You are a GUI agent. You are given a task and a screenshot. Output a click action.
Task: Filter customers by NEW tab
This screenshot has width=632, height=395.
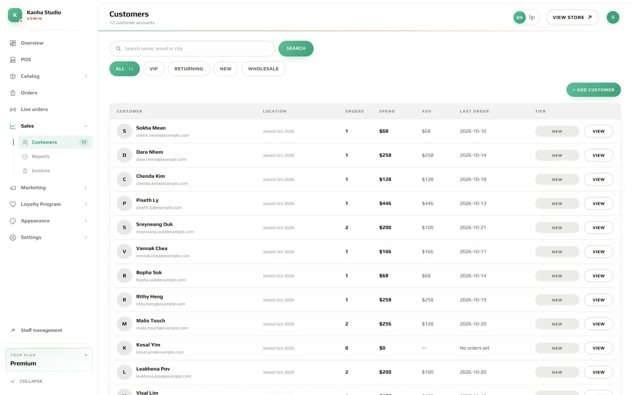(226, 69)
